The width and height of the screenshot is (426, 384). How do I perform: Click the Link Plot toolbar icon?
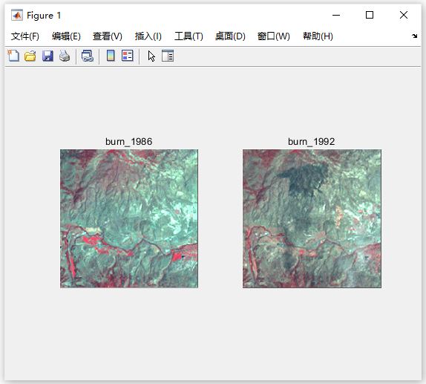tap(88, 56)
